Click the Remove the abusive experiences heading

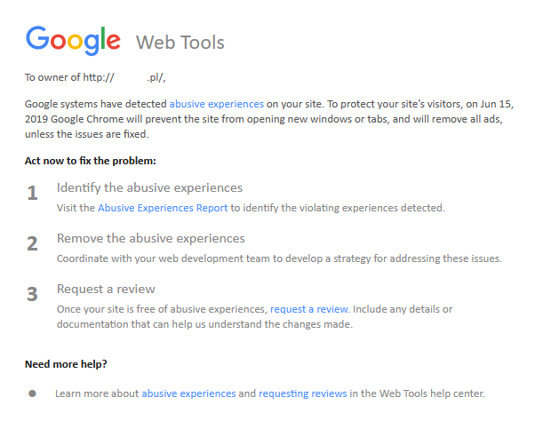(151, 238)
